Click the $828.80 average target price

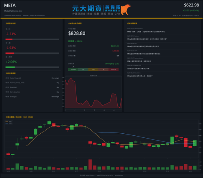click(x=77, y=33)
